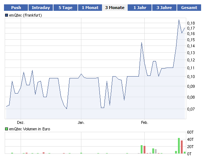Viewport: 204px width, 156px height.
Task: Click the highest price peak above 0,18
Action: coord(179,20)
